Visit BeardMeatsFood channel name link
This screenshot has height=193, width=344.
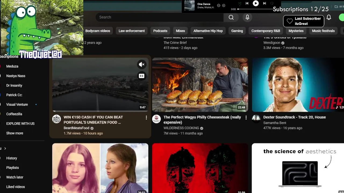pos(76,128)
